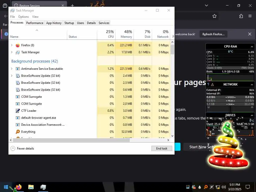
Task: Click the network gadget warning triangle icon
Action: [212, 84]
